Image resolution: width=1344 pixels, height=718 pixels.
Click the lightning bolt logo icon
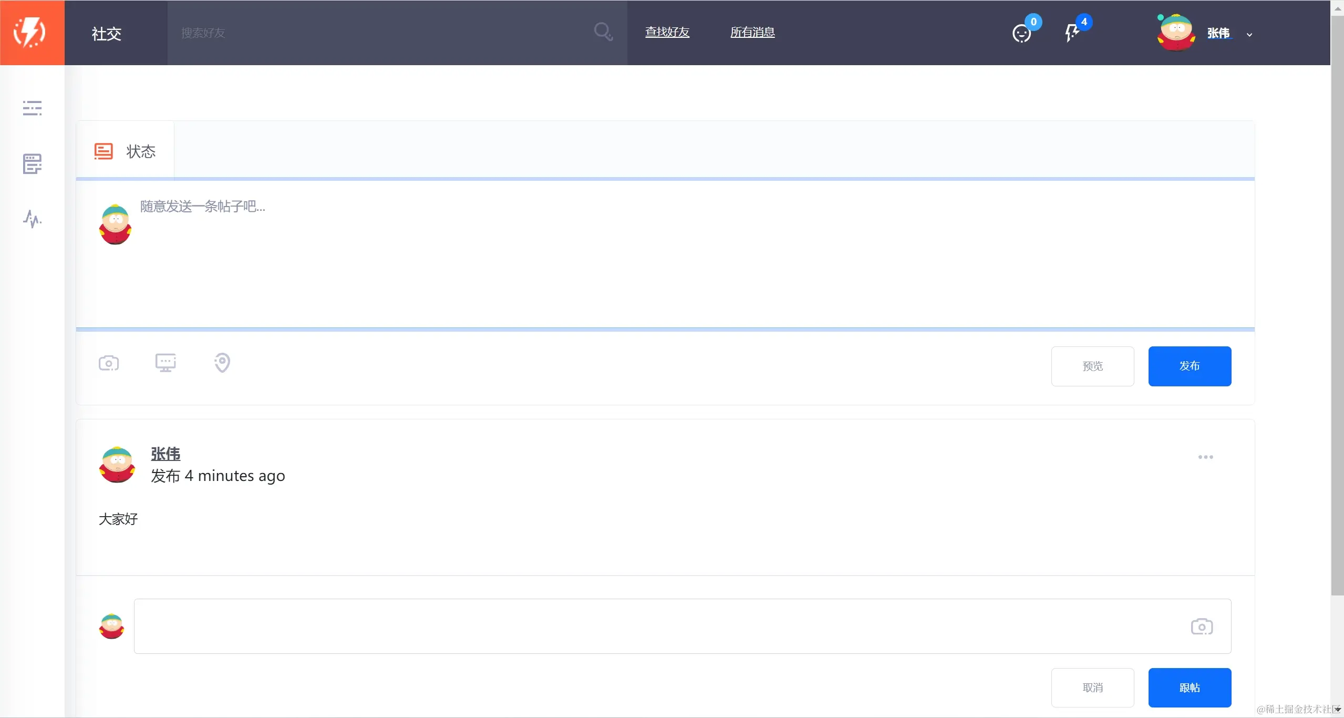(30, 33)
